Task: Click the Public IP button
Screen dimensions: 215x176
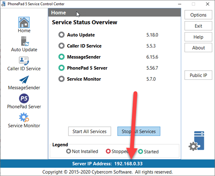Action: point(198,75)
